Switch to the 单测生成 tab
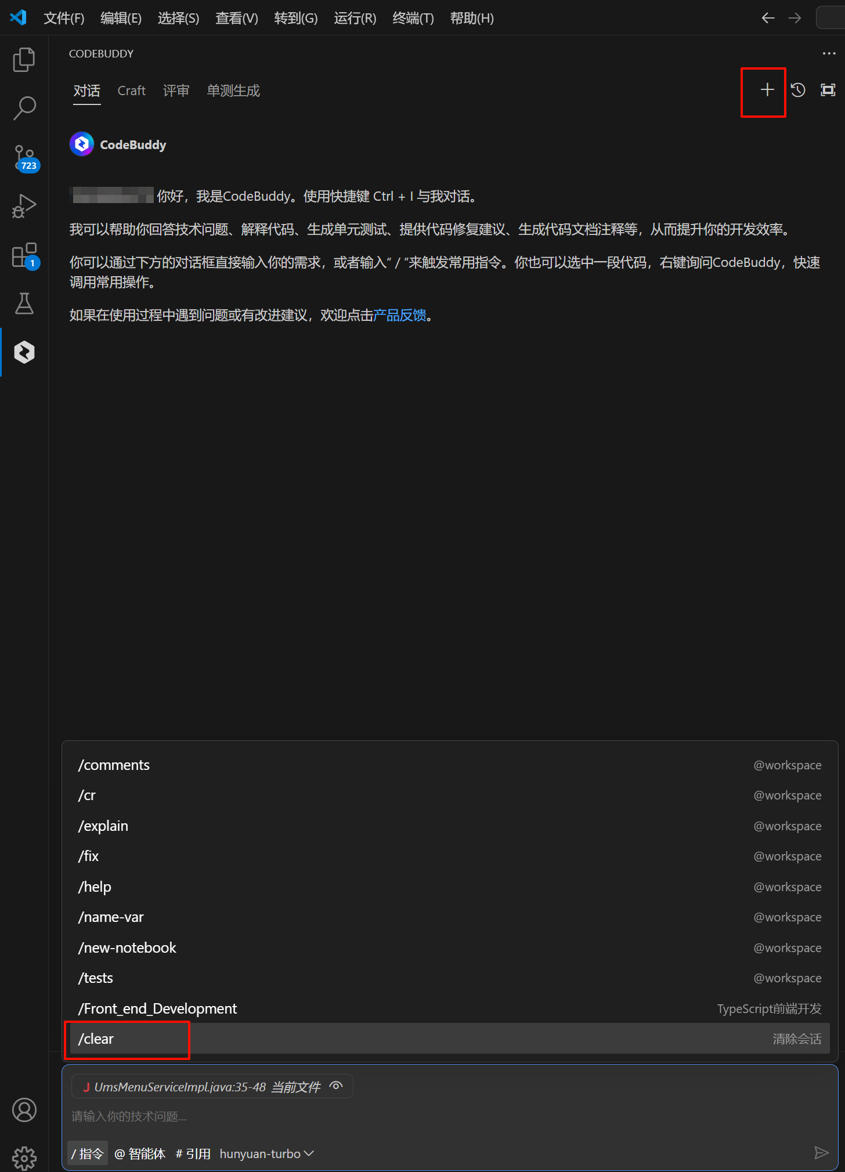Image resolution: width=845 pixels, height=1172 pixels. (233, 91)
